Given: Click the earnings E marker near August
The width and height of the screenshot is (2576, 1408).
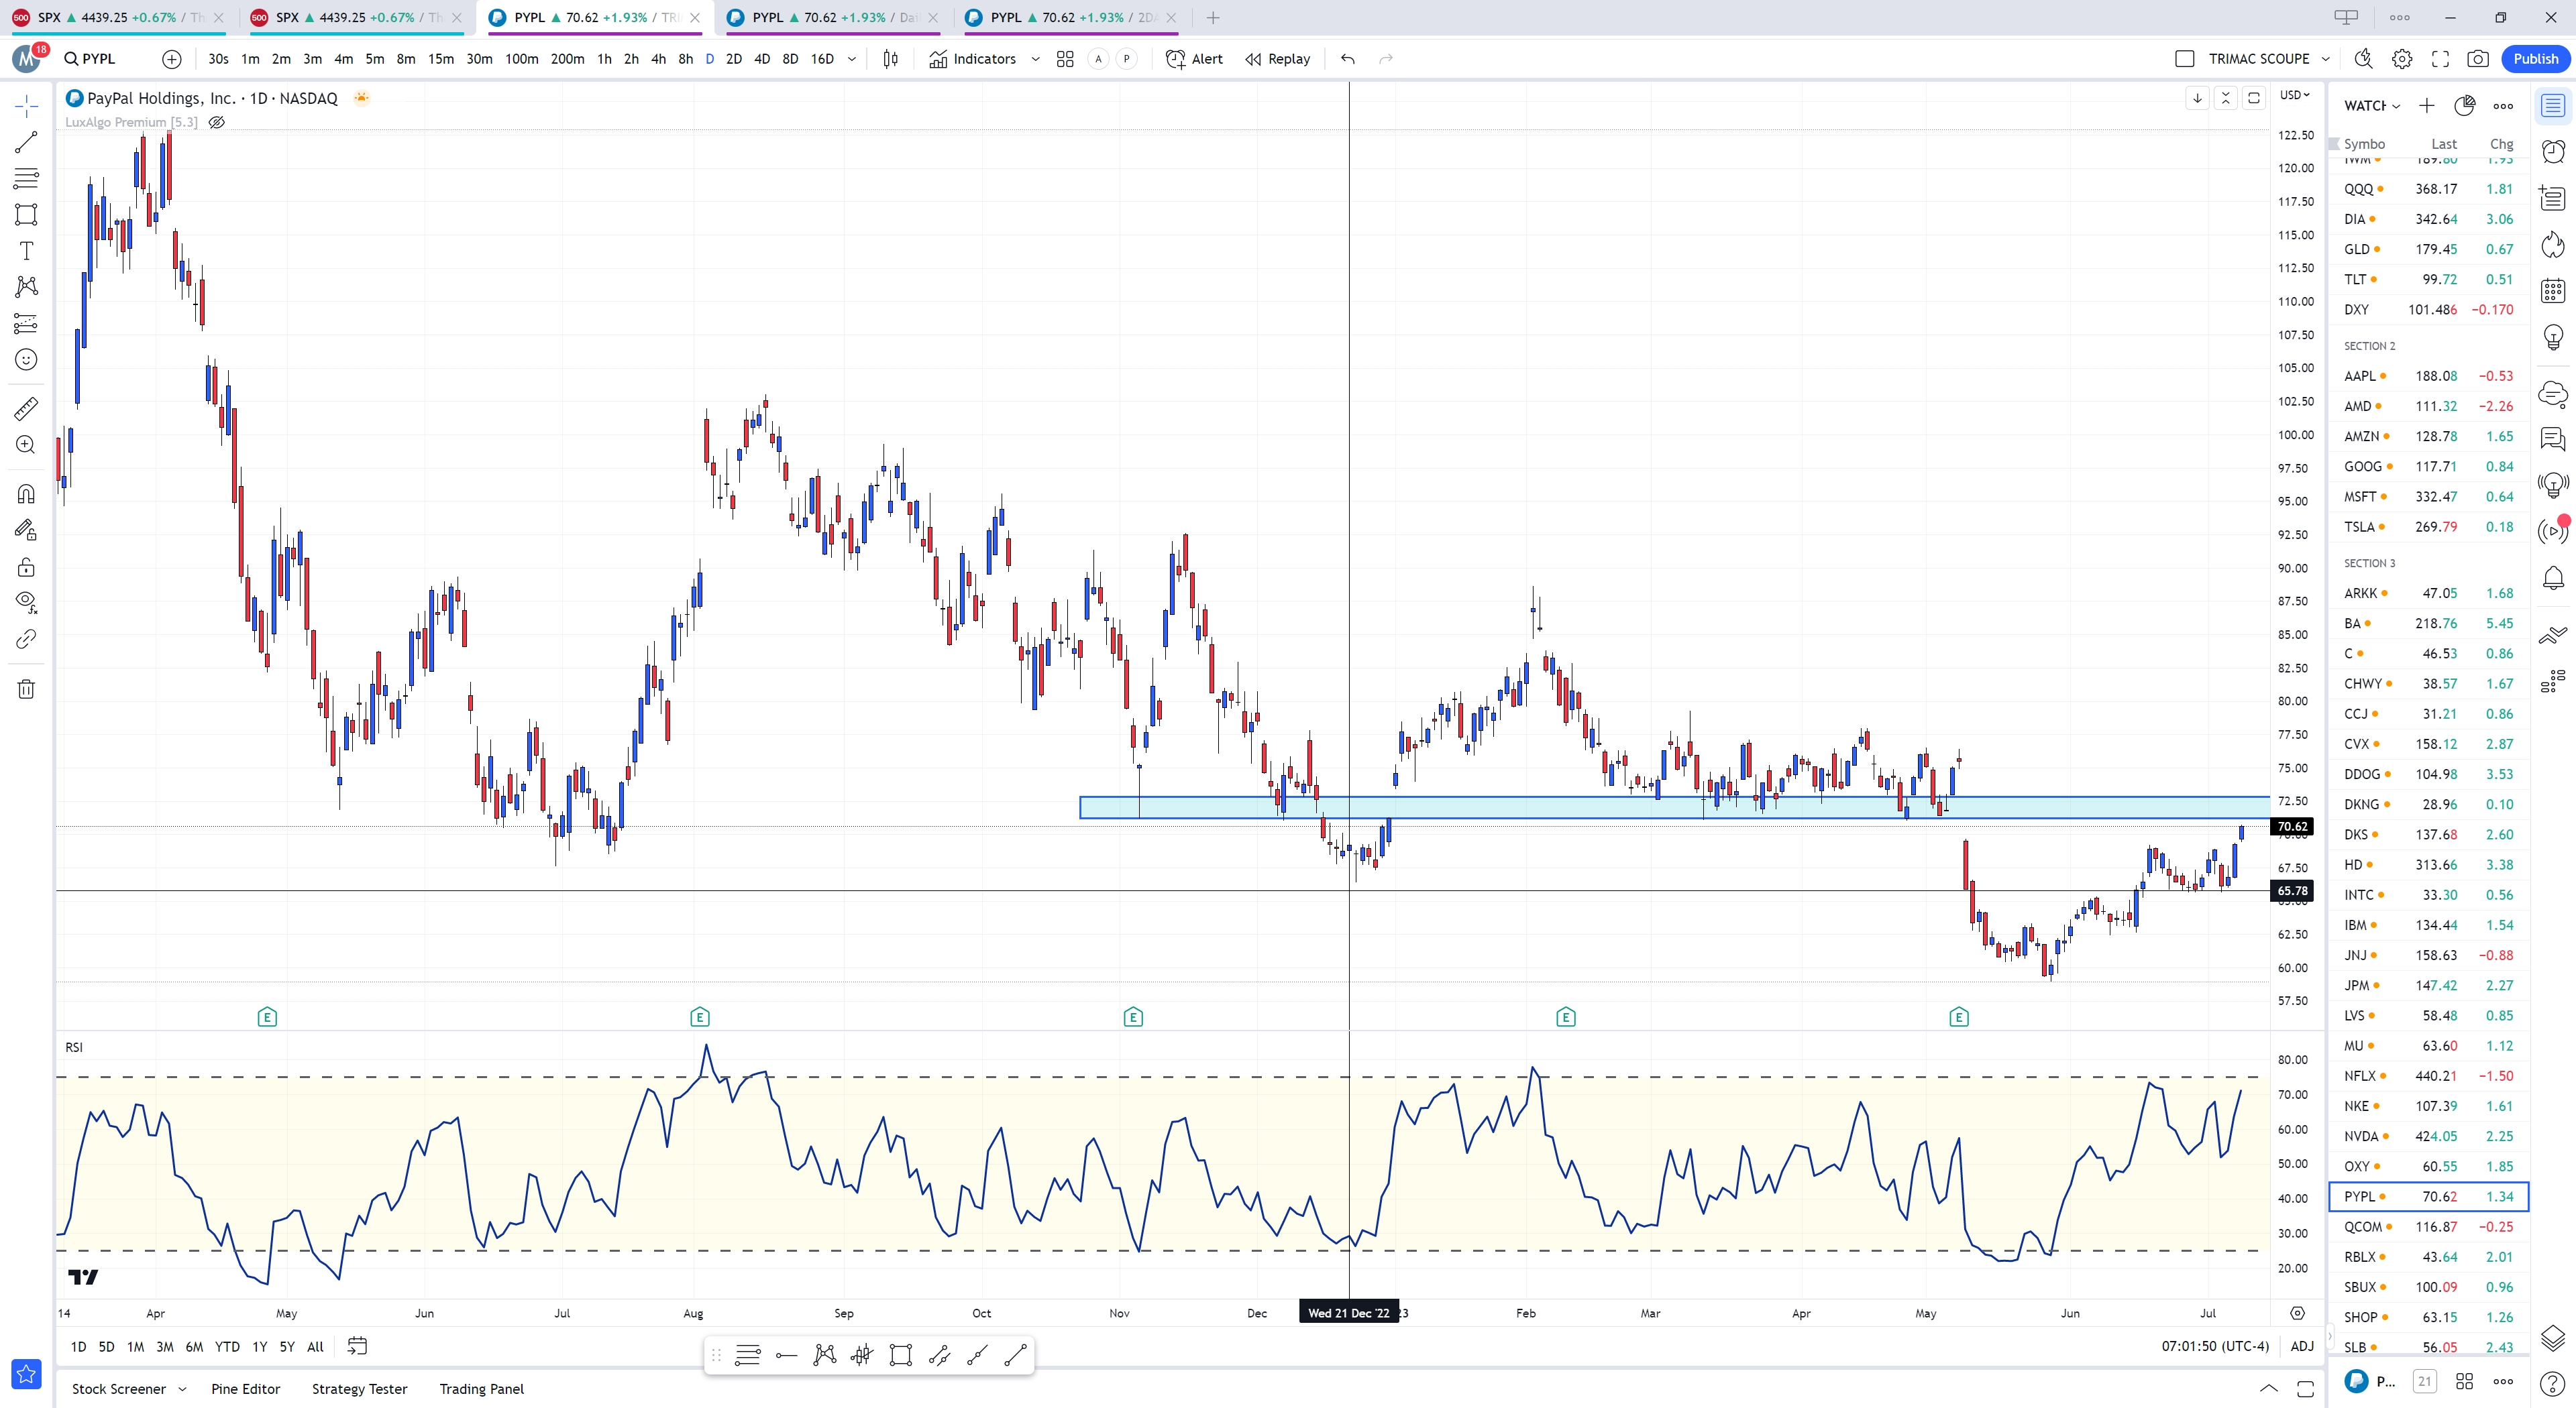Looking at the screenshot, I should [700, 1017].
